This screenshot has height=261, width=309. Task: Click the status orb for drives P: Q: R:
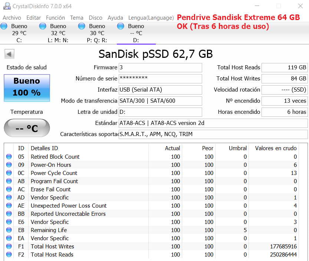click(82, 26)
